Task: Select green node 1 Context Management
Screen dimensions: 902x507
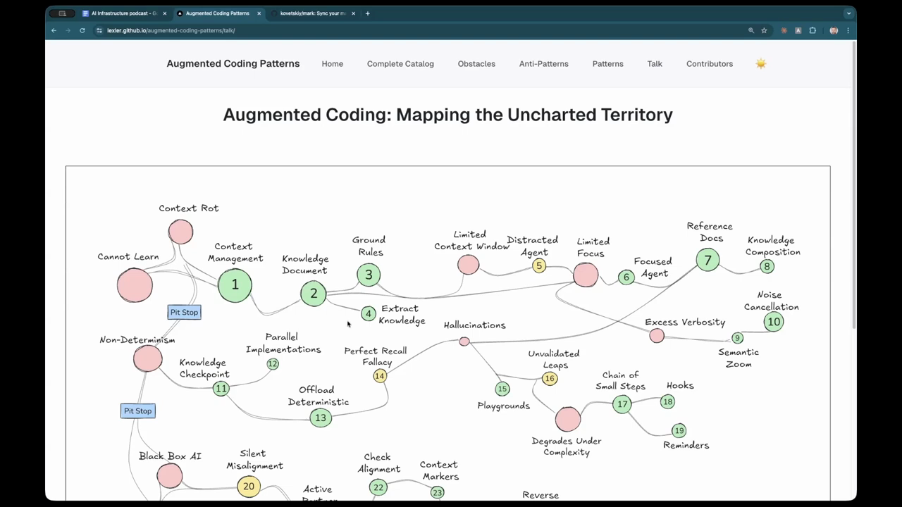Action: click(x=235, y=284)
